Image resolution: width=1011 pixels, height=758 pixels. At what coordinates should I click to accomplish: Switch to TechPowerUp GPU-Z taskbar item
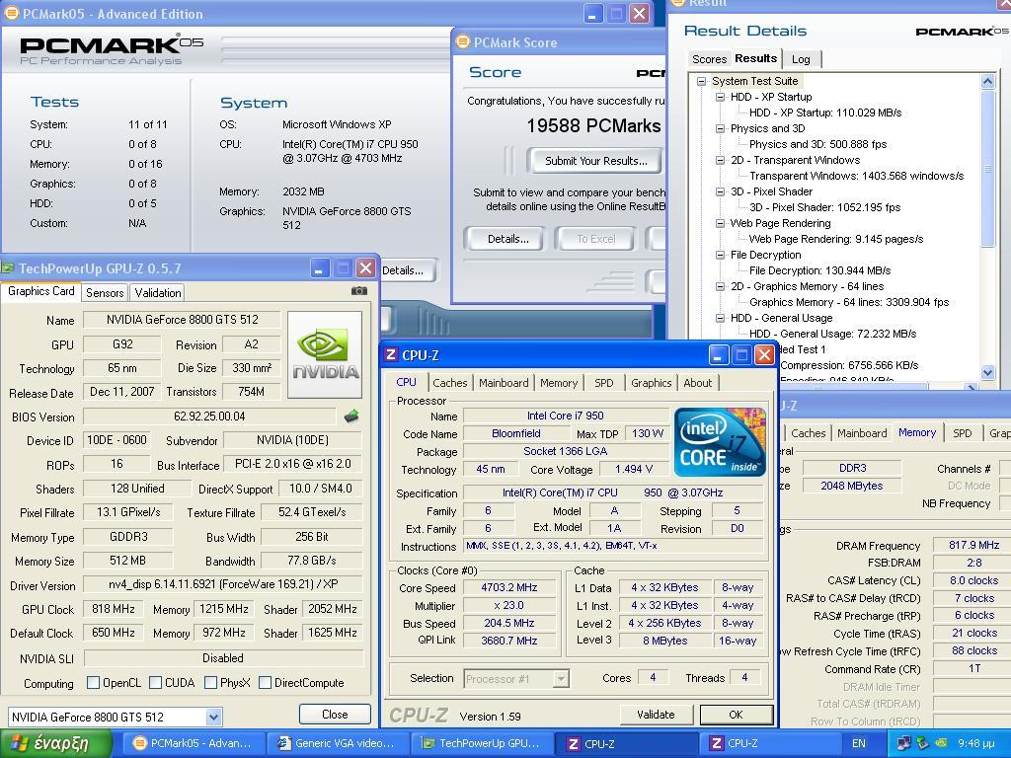coord(482,744)
